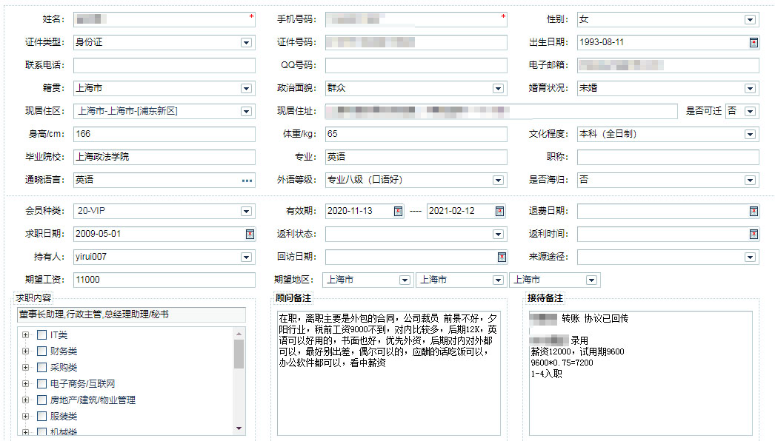This screenshot has height=441, width=775.
Task: Click the empty 联系电话 field
Action: pyautogui.click(x=164, y=65)
